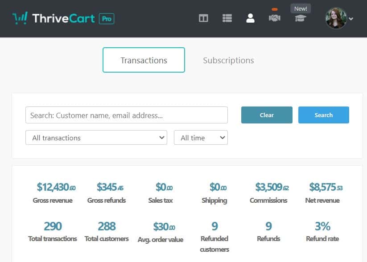
Task: Click the Gross revenue label
Action: (53, 201)
